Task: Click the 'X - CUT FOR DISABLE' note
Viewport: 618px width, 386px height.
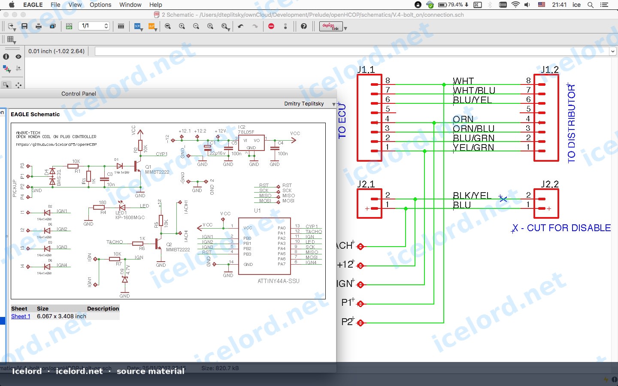Action: 562,228
